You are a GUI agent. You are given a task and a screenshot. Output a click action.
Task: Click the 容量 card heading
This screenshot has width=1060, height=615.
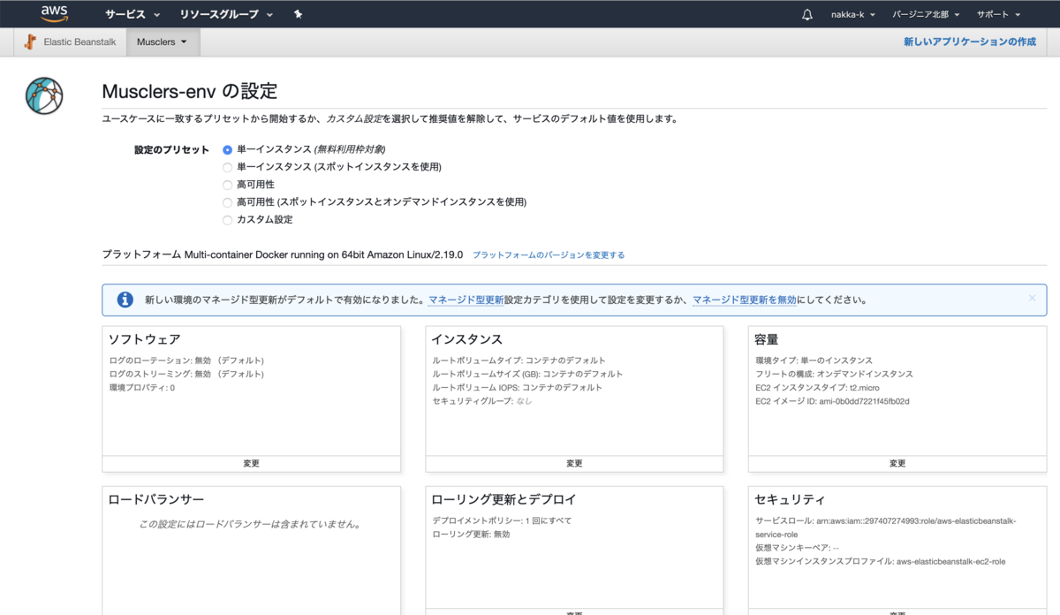767,340
